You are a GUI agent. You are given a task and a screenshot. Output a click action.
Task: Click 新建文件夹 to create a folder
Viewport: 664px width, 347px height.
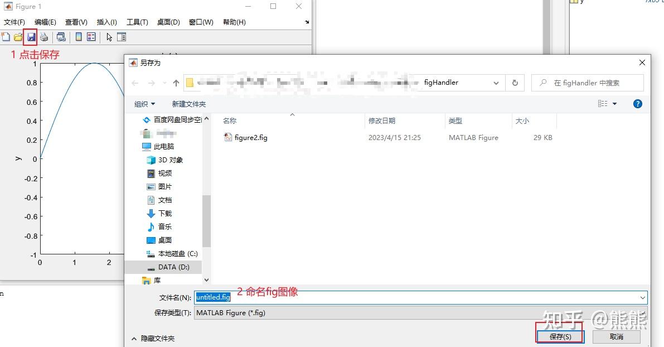[x=188, y=104]
